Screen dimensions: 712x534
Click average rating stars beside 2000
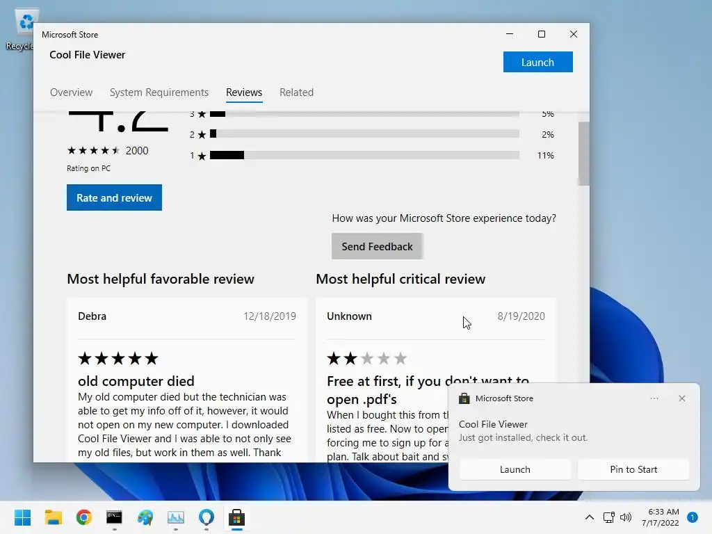94,150
